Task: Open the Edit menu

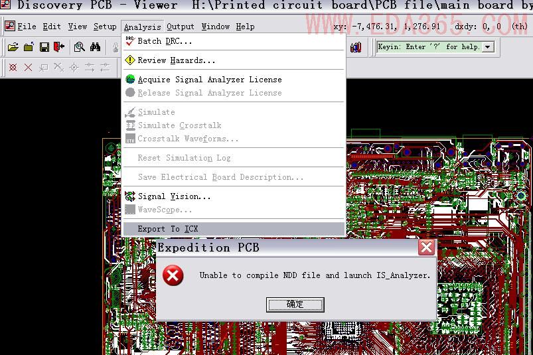Action: click(x=52, y=27)
